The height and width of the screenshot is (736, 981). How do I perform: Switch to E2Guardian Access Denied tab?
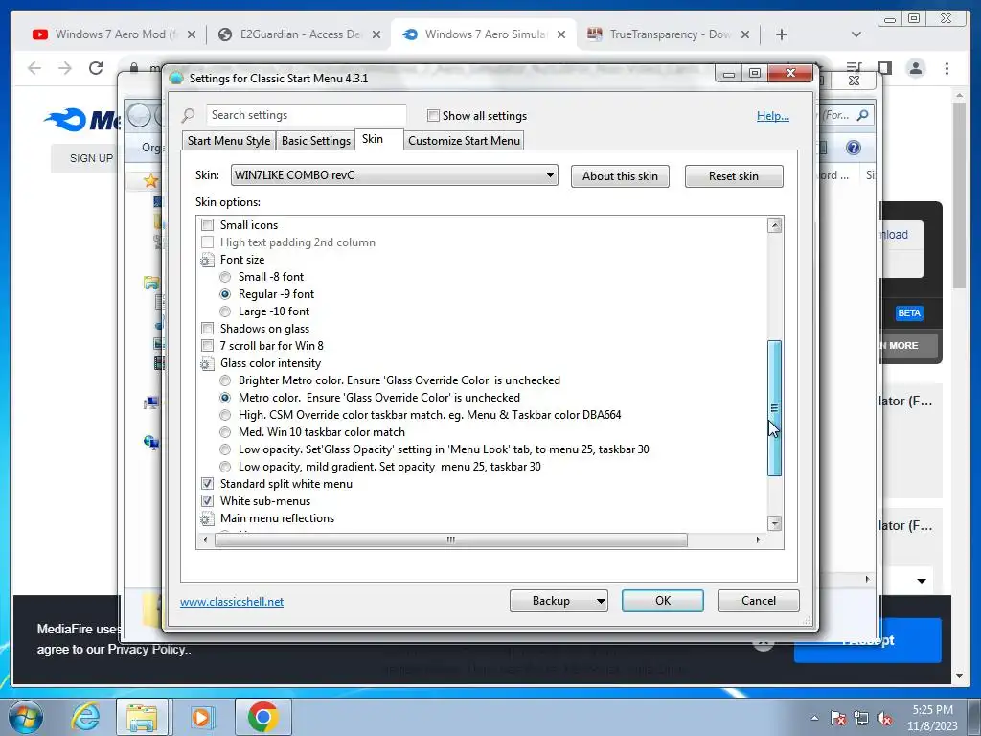click(299, 34)
